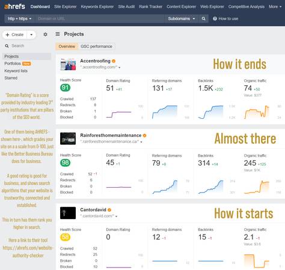The height and width of the screenshot is (270, 285).
Task: Focus the Domain or URL field
Action: click(x=99, y=19)
